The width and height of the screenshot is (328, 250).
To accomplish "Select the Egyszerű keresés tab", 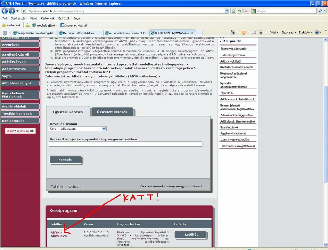I will coord(68,112).
